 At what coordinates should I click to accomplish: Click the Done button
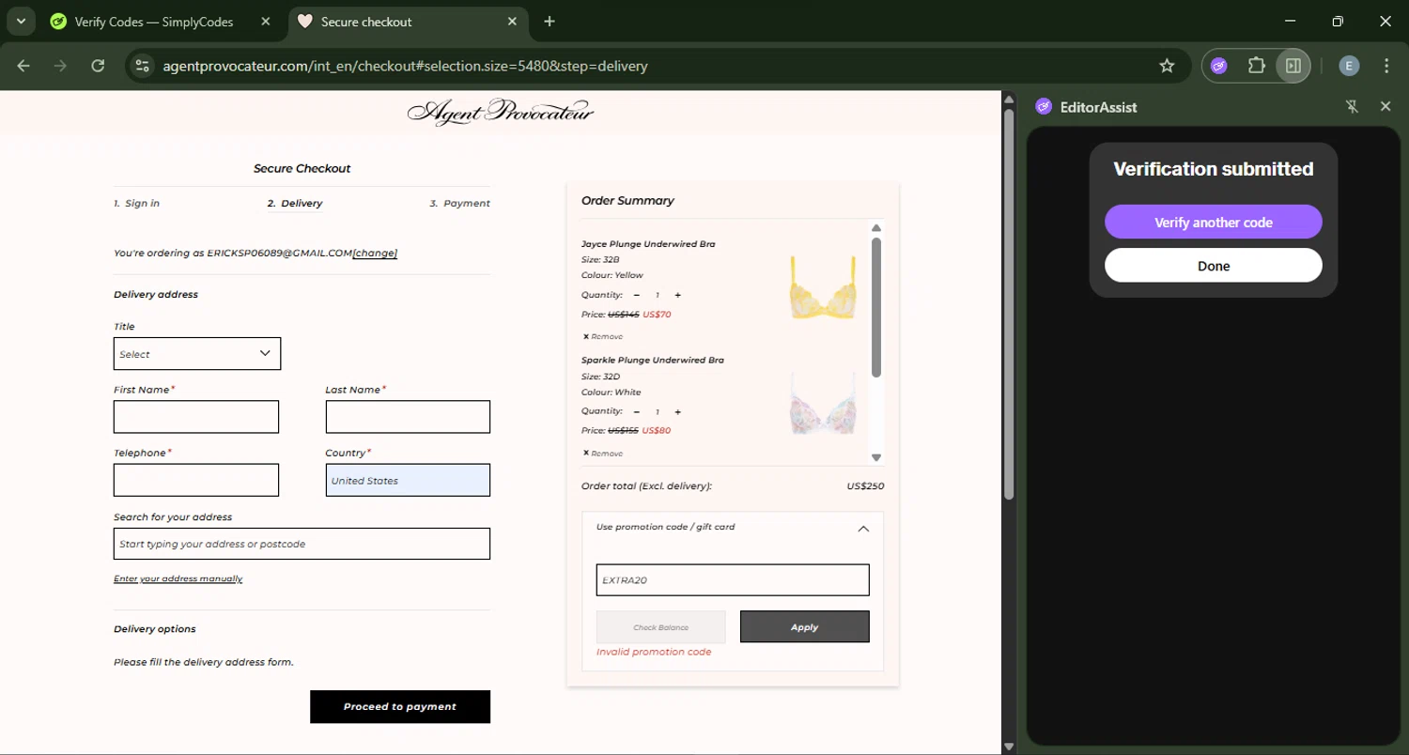1214,266
